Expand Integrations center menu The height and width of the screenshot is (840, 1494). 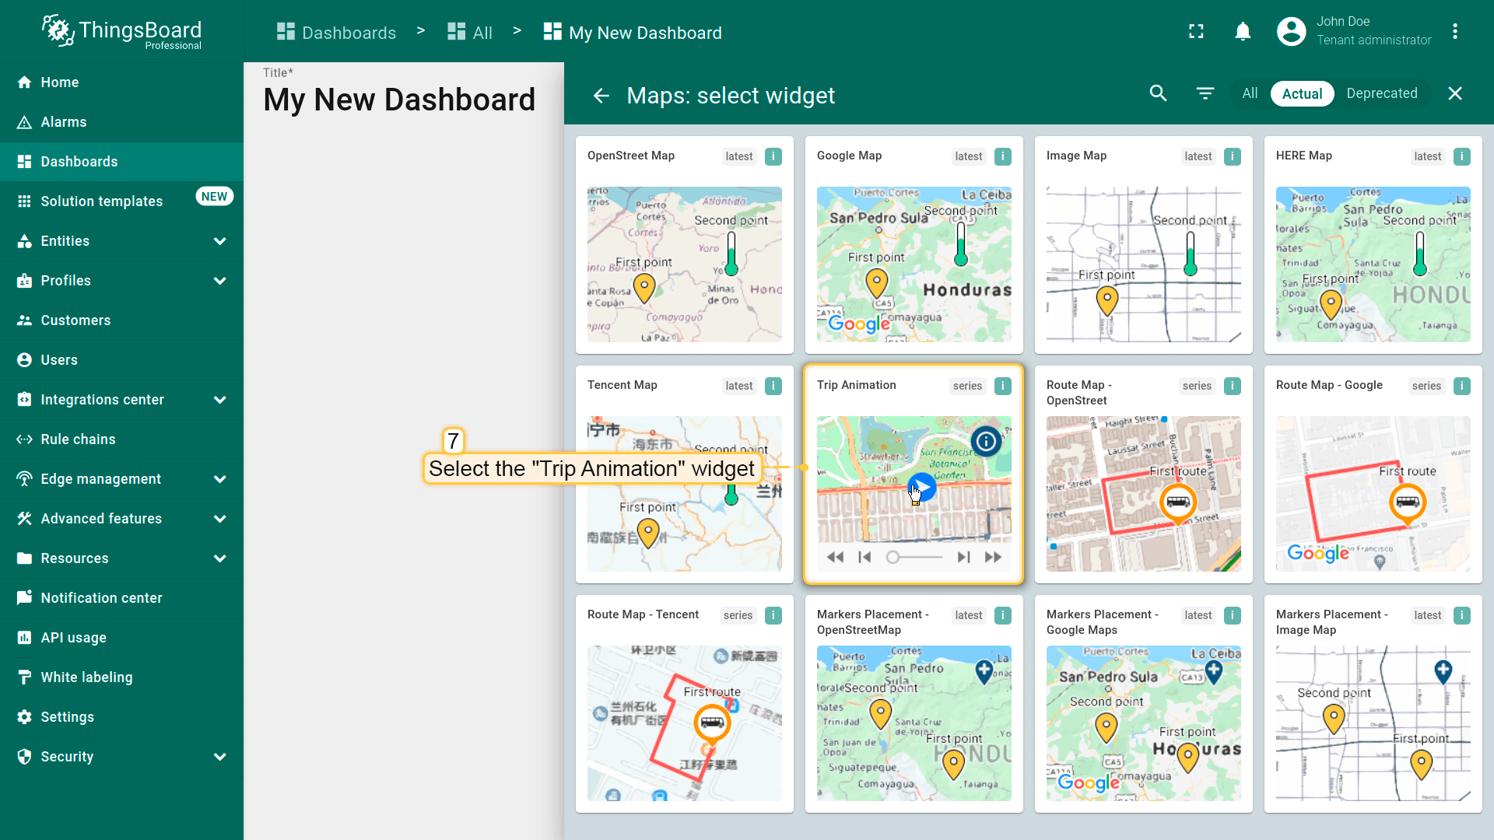click(121, 400)
